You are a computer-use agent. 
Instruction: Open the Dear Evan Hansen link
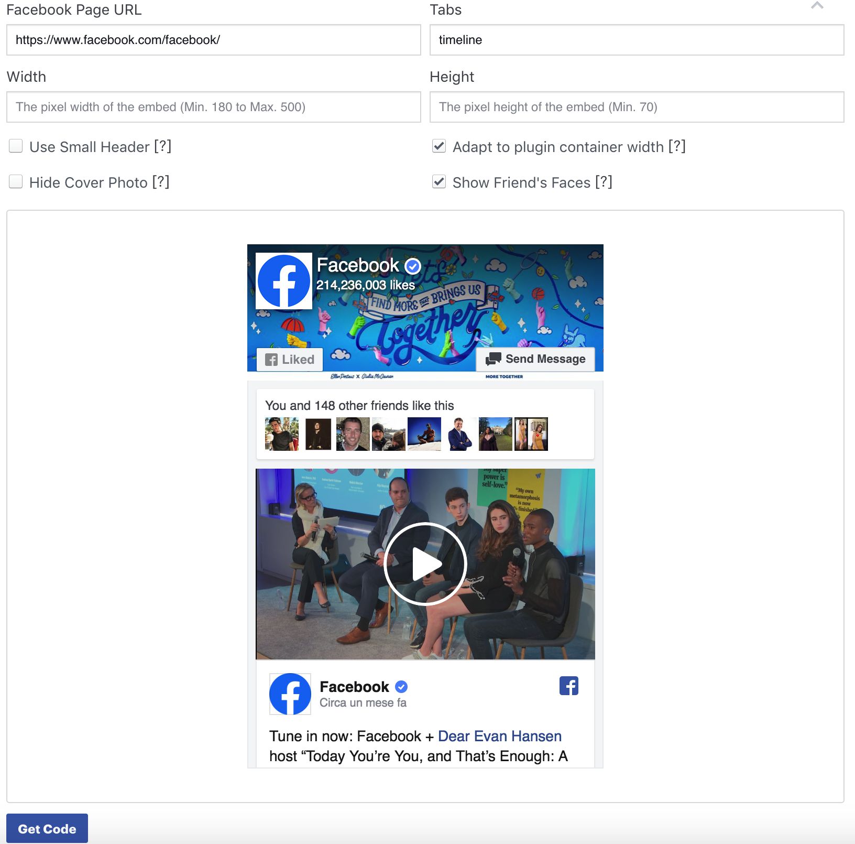[x=500, y=736]
